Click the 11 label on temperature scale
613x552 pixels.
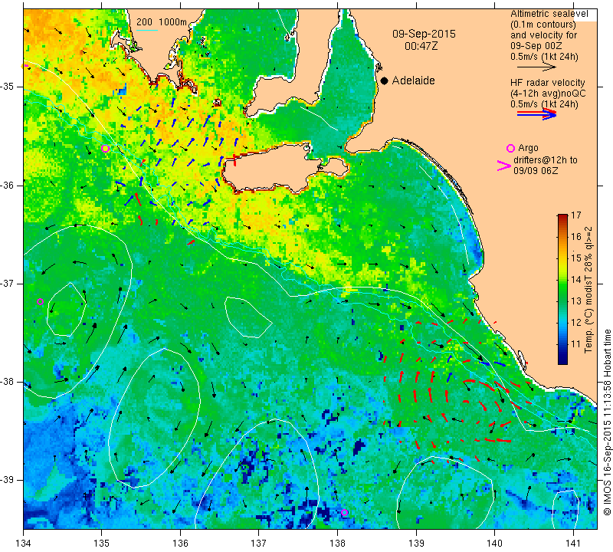(x=576, y=344)
